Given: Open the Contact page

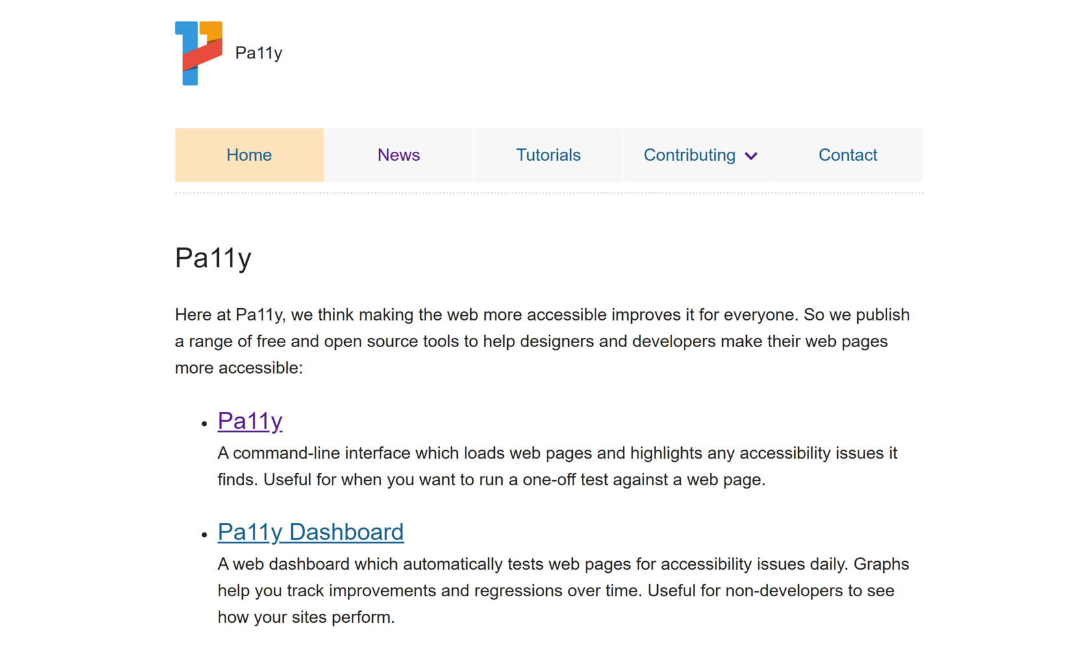Looking at the screenshot, I should click(x=848, y=155).
